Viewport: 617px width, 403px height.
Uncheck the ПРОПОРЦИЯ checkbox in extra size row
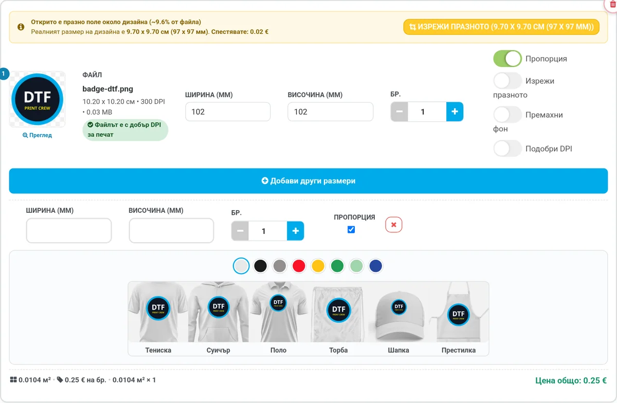pos(351,230)
